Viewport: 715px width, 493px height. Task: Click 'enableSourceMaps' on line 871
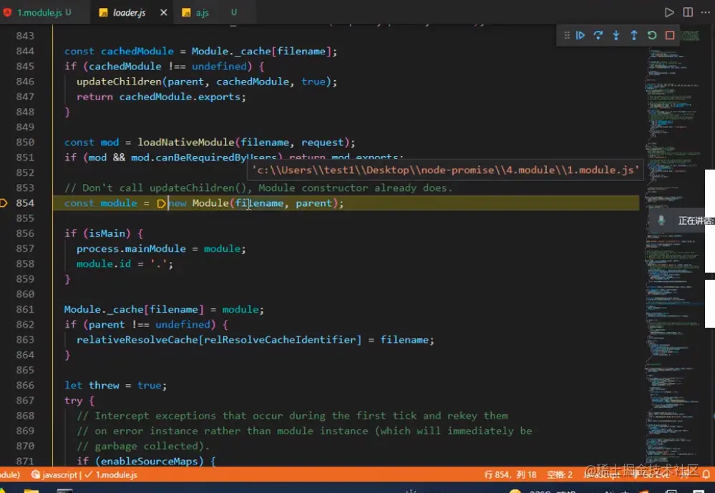point(149,461)
